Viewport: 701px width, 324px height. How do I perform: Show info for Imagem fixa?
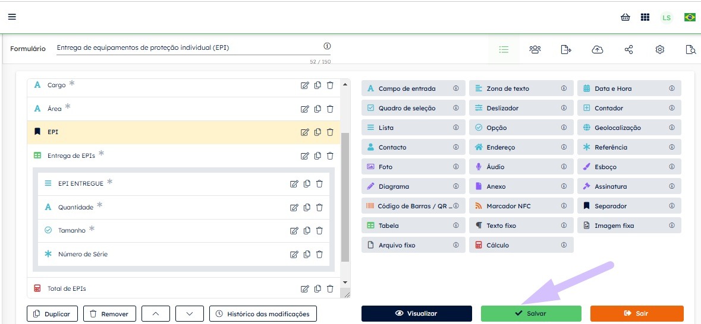[671, 226]
